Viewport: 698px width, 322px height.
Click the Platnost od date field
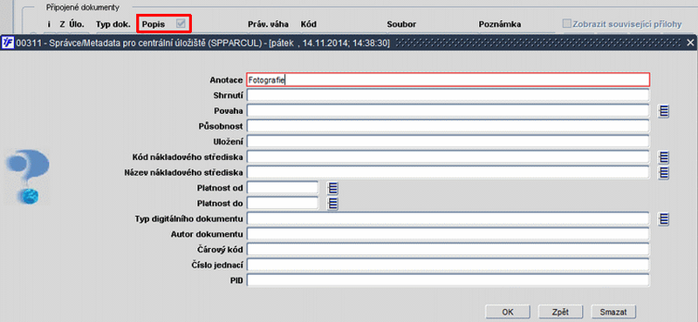pos(283,188)
